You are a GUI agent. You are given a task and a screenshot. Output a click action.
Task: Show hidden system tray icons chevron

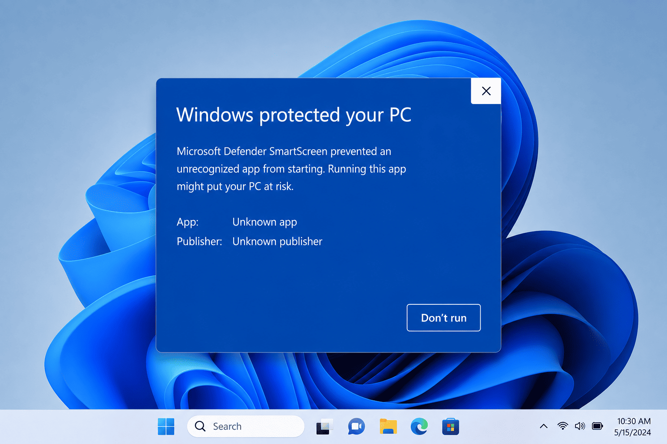click(544, 426)
